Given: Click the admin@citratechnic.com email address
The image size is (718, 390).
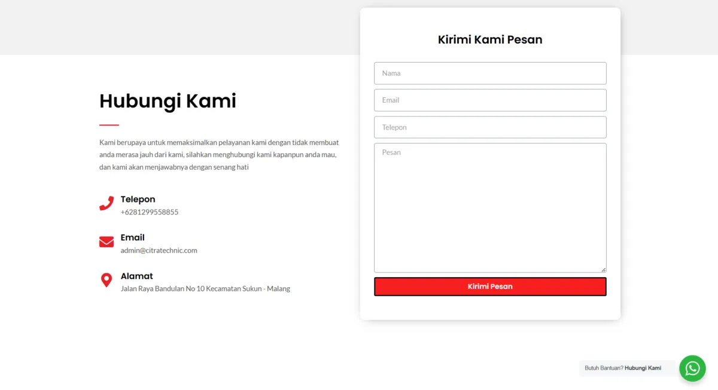Looking at the screenshot, I should (x=159, y=250).
